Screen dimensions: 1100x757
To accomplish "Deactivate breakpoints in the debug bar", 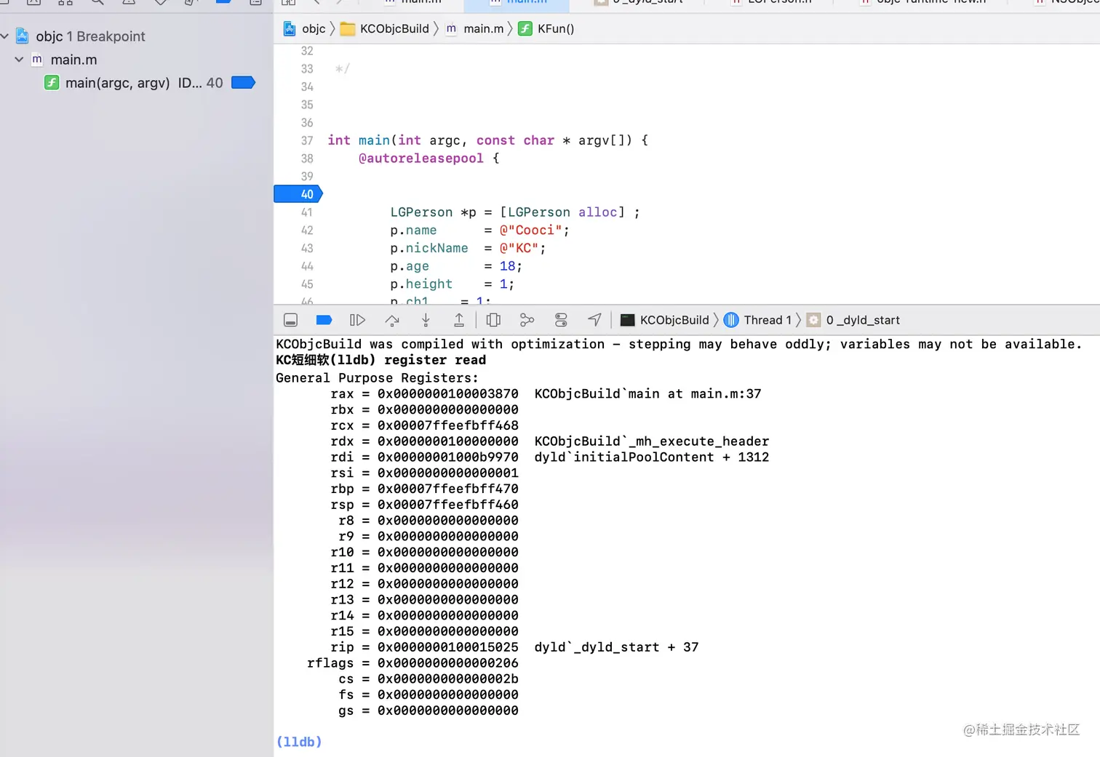I will pos(324,320).
